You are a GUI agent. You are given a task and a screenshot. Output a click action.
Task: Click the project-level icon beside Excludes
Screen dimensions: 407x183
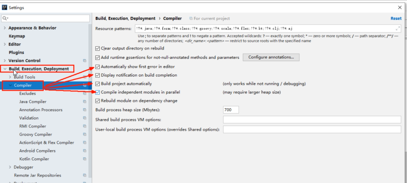pyautogui.click(x=85, y=93)
